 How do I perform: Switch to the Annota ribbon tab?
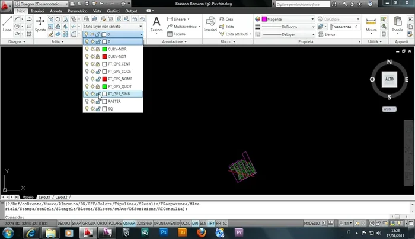point(56,11)
